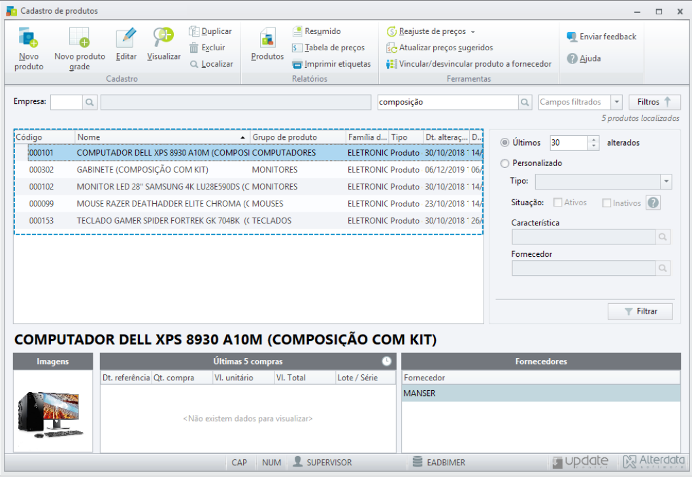This screenshot has height=477, width=692.
Task: Click the Últimos number field showing 30
Action: (569, 142)
